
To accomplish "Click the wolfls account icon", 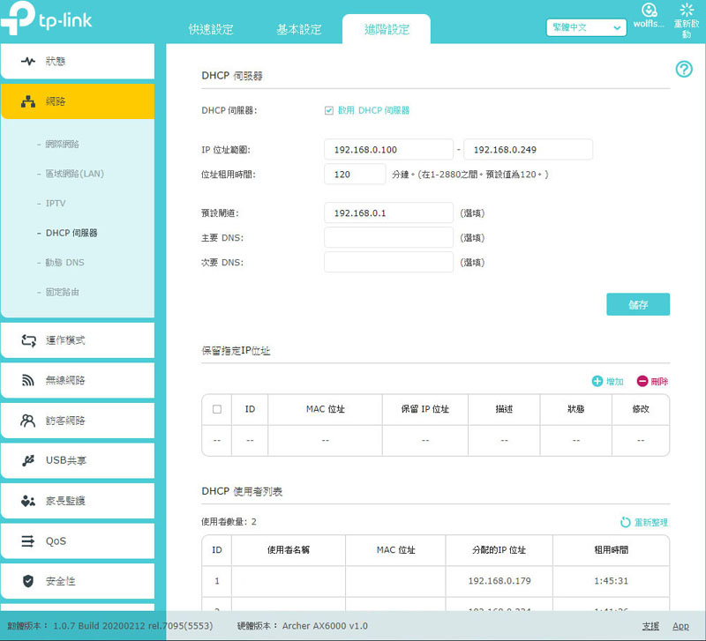I will [x=649, y=11].
